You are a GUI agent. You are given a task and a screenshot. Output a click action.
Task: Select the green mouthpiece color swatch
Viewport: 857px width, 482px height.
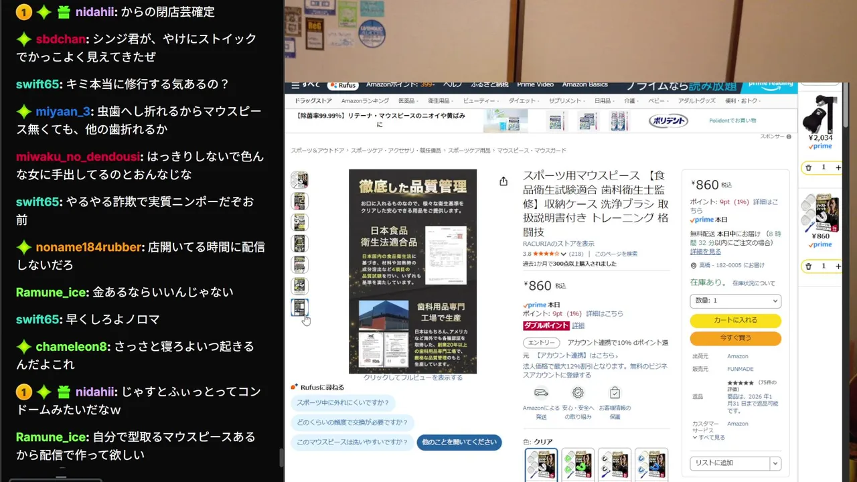578,465
